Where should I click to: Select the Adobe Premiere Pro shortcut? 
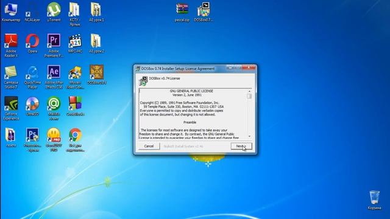pyautogui.click(x=54, y=46)
